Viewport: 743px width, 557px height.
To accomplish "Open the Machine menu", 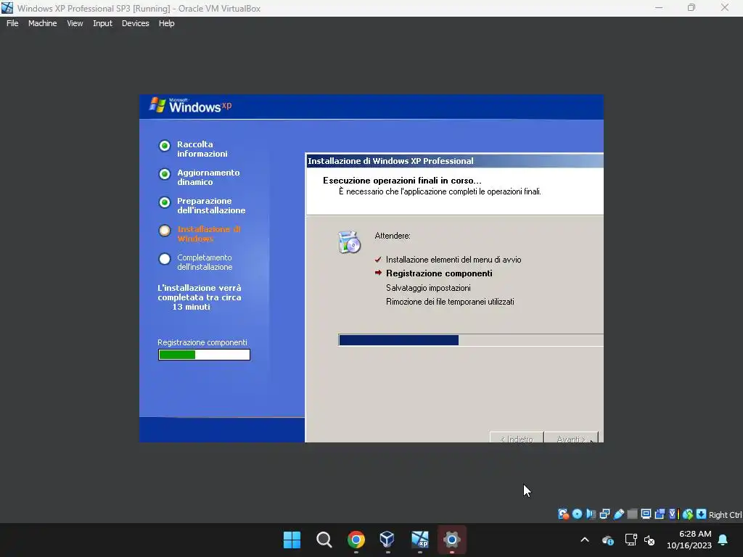I will click(42, 23).
